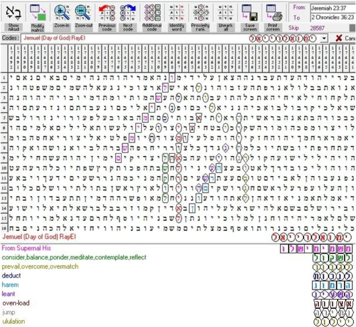The image size is (356, 327).
Task: Click the Zoom-out magnifier icon
Action: (83, 13)
